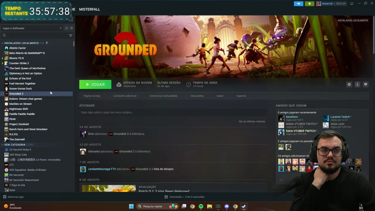Click the cloud status icon

119,84
